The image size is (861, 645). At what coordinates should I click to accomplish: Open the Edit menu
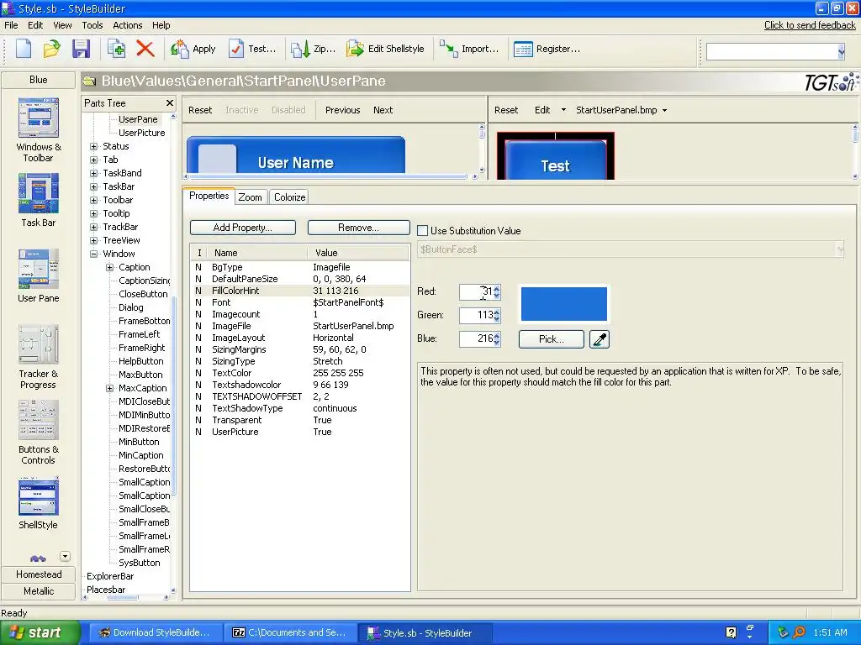coord(35,25)
